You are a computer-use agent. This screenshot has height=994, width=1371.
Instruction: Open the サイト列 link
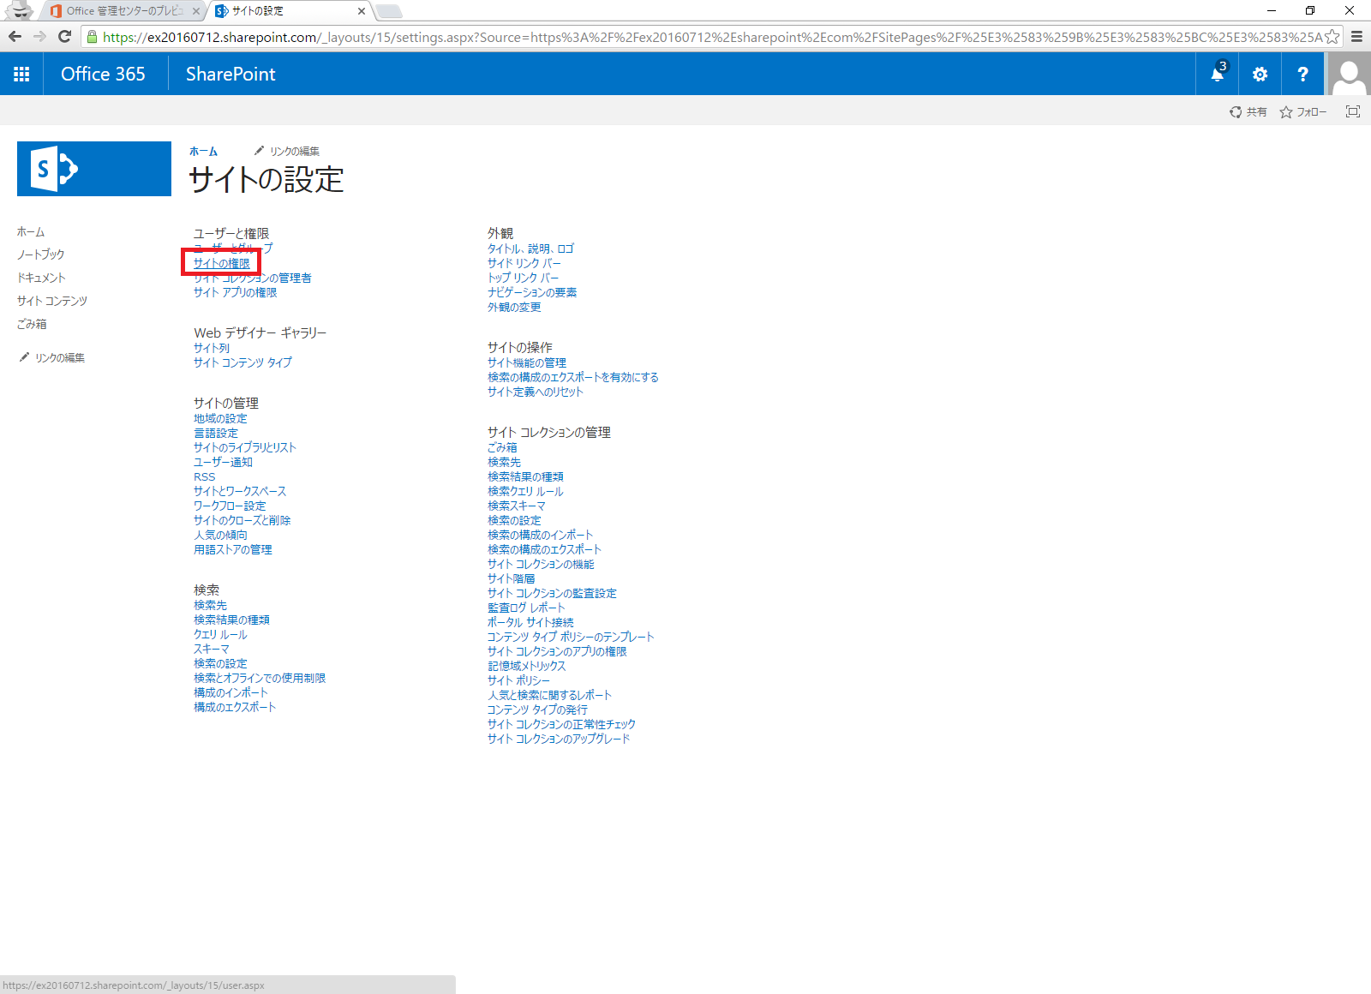[x=212, y=348]
